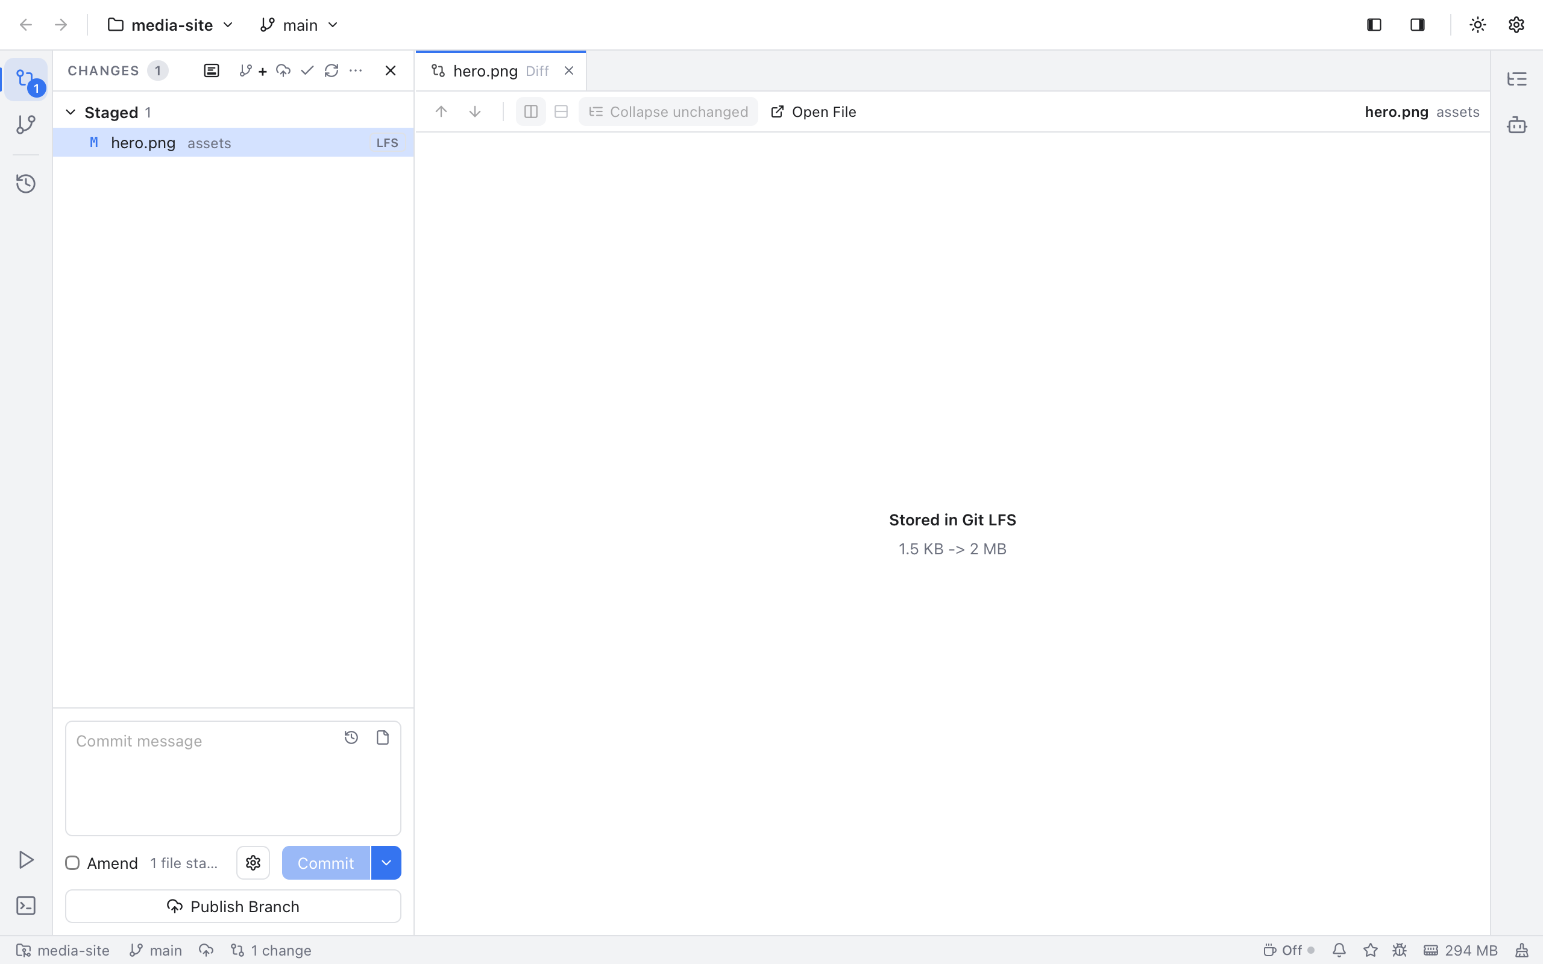1543x964 pixels.
Task: Close the hero.png Diff tab
Action: [569, 70]
